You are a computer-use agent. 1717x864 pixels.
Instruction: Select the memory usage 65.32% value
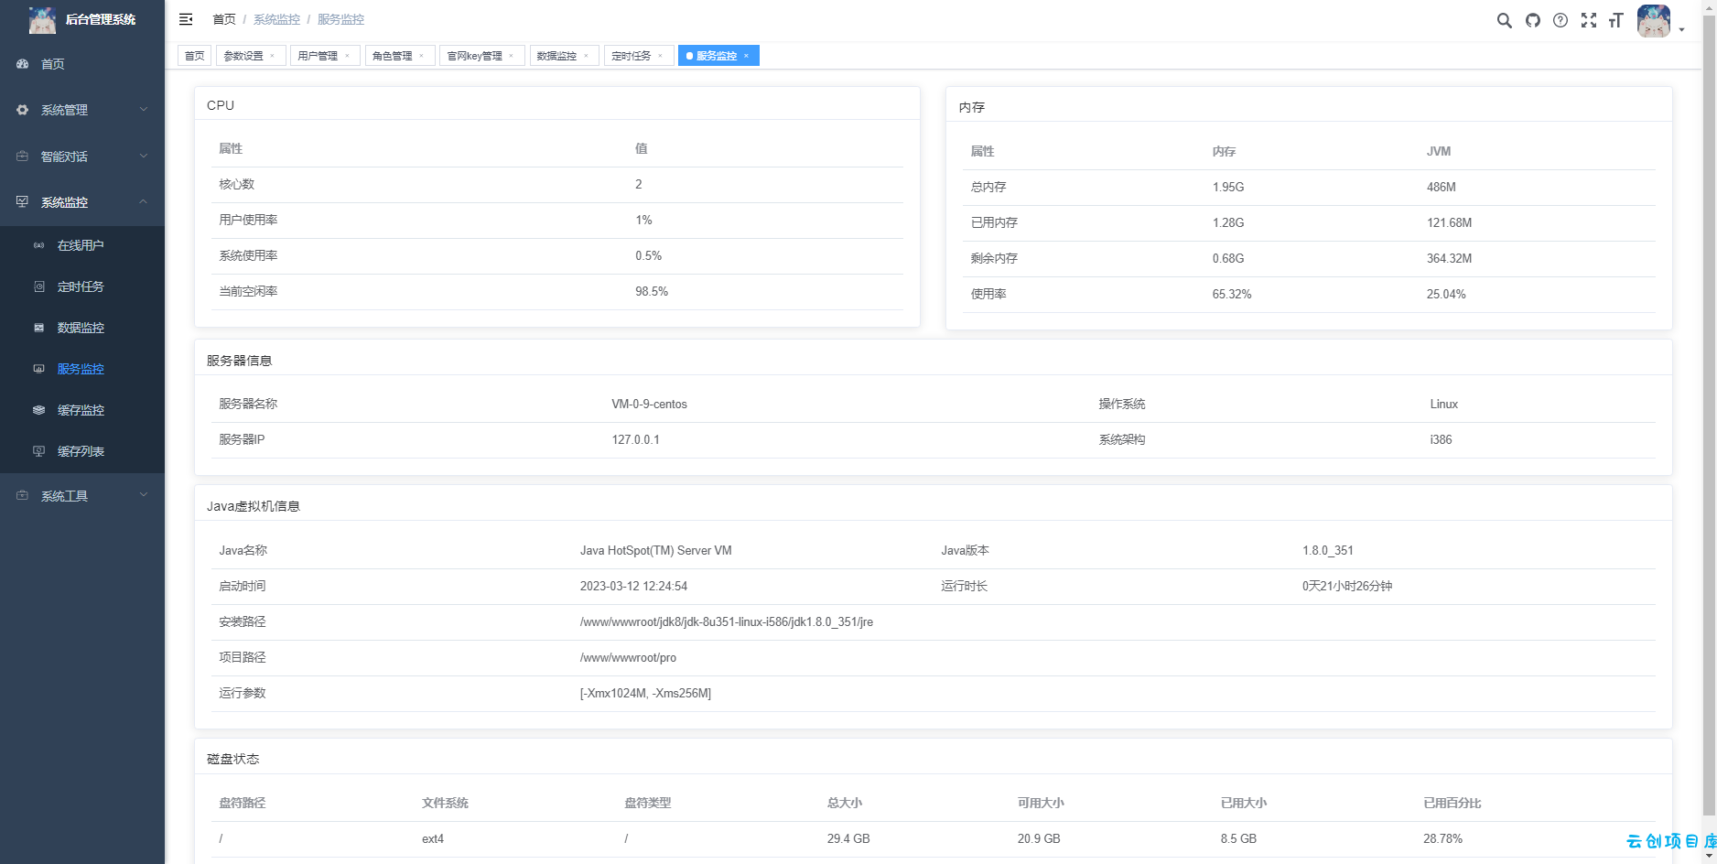tap(1232, 294)
